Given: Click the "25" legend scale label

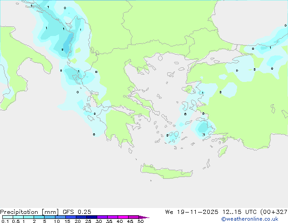Looking at the screenshot, I should click(x=88, y=221).
